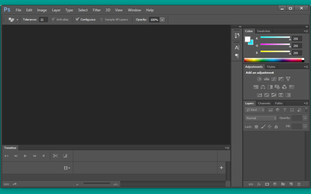
Task: Add a Threshold adjustment
Action: point(274,95)
